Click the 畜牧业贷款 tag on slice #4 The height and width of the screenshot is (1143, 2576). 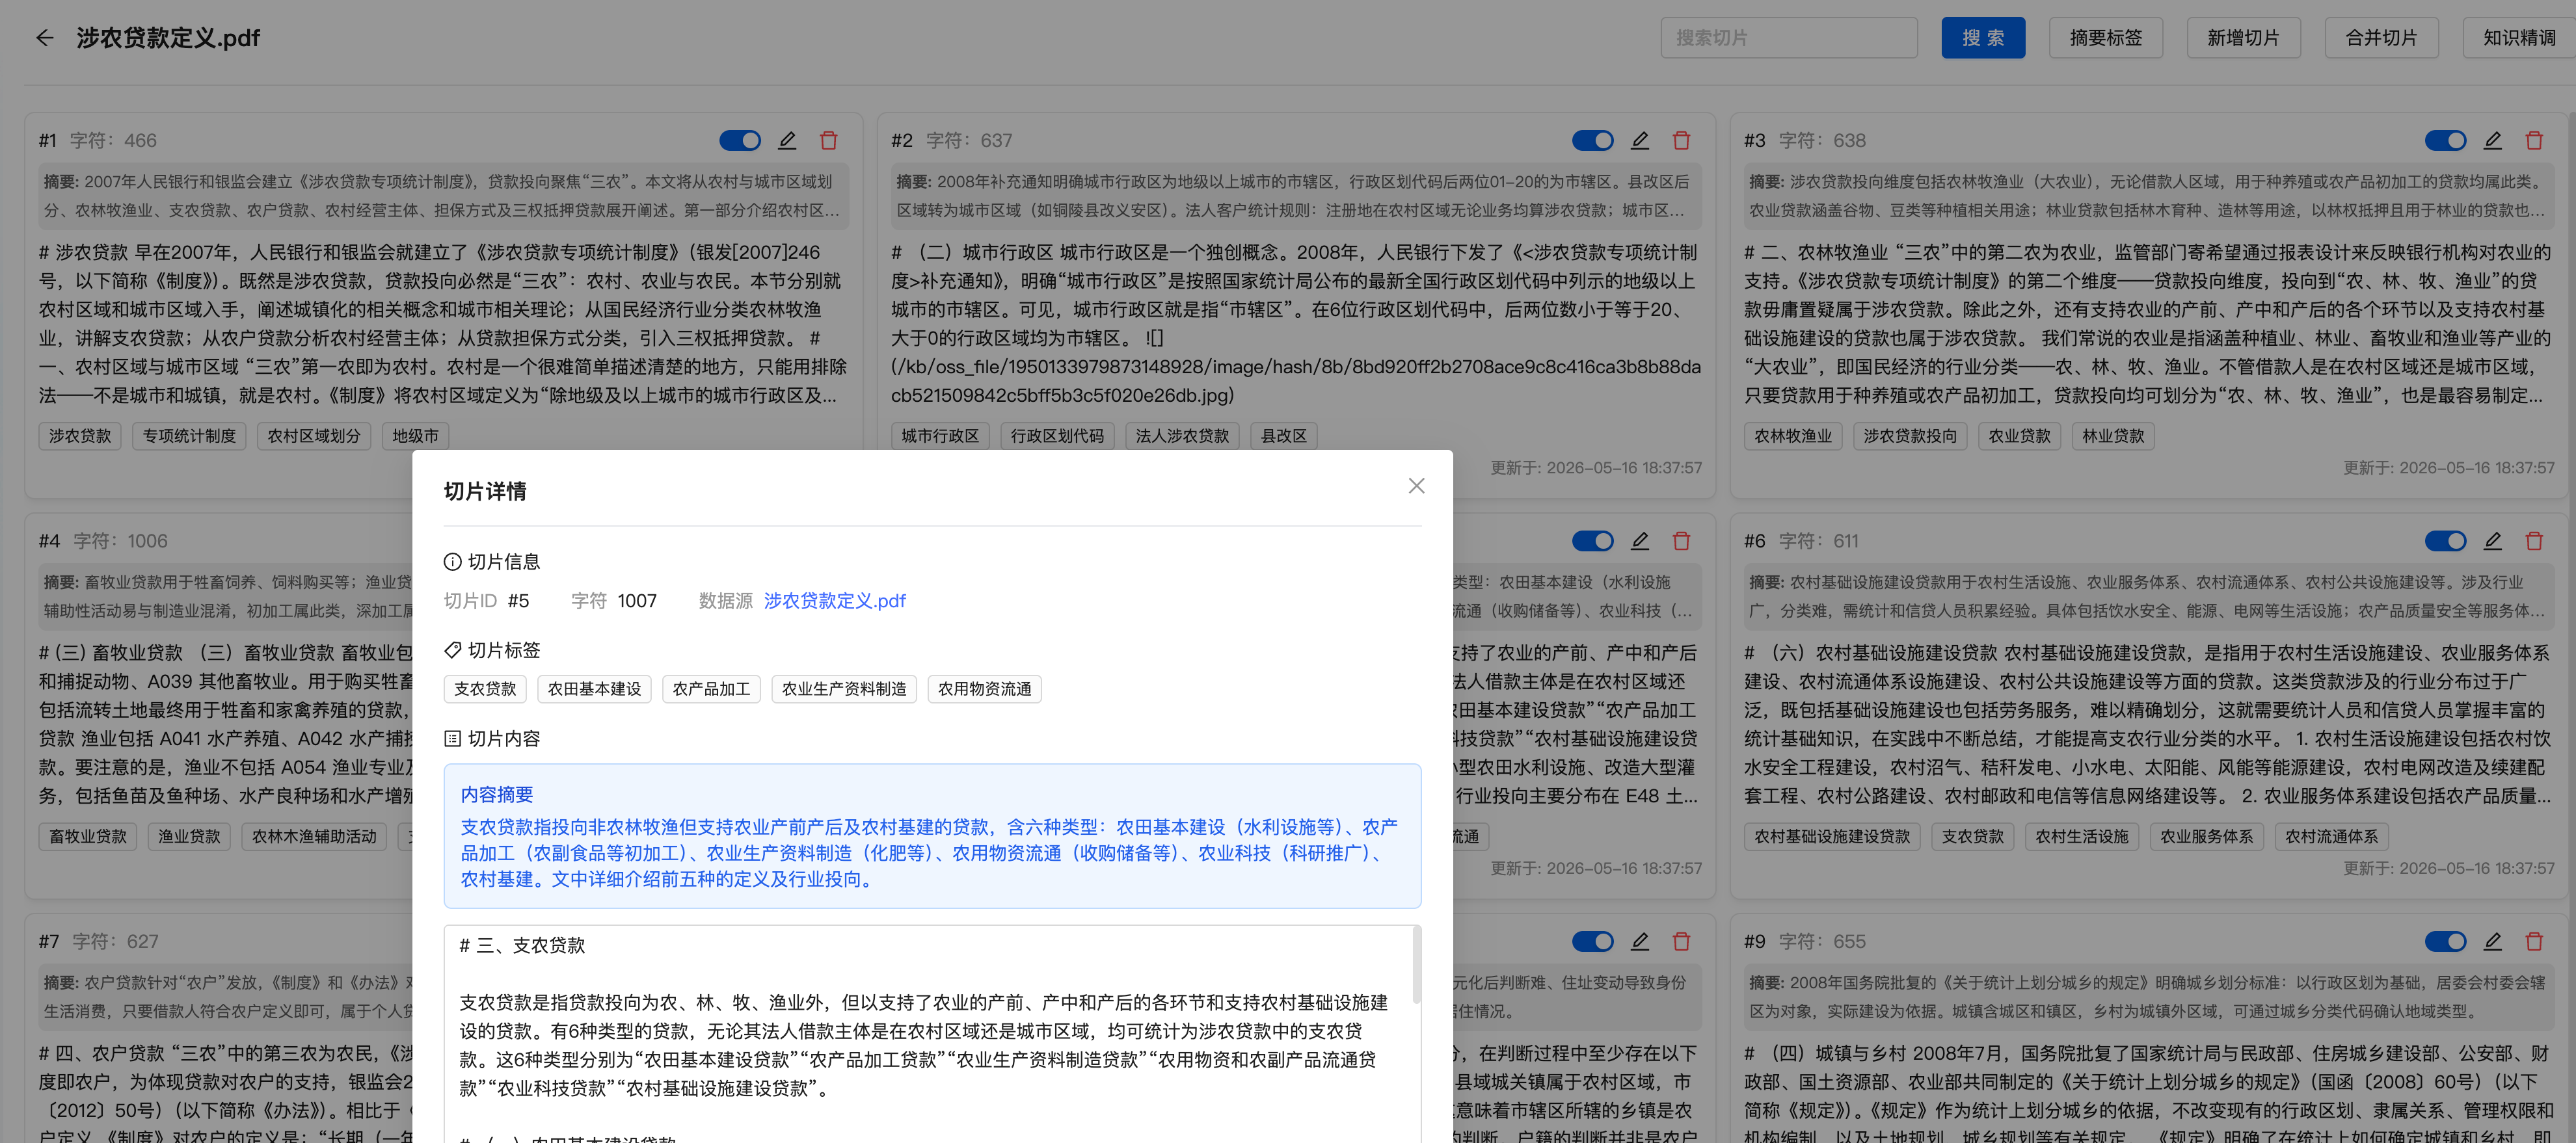tap(88, 837)
